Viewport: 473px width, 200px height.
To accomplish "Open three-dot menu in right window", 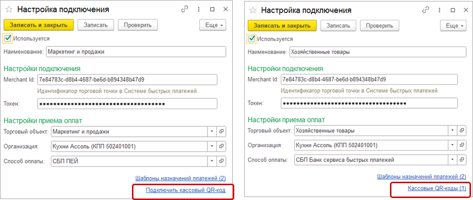I will point(439,10).
